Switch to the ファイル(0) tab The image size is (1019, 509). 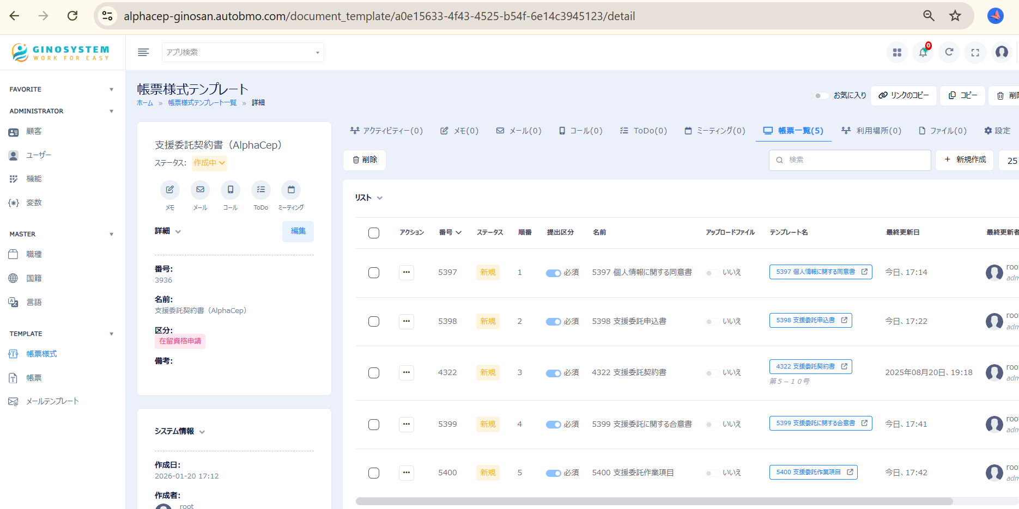pyautogui.click(x=943, y=131)
